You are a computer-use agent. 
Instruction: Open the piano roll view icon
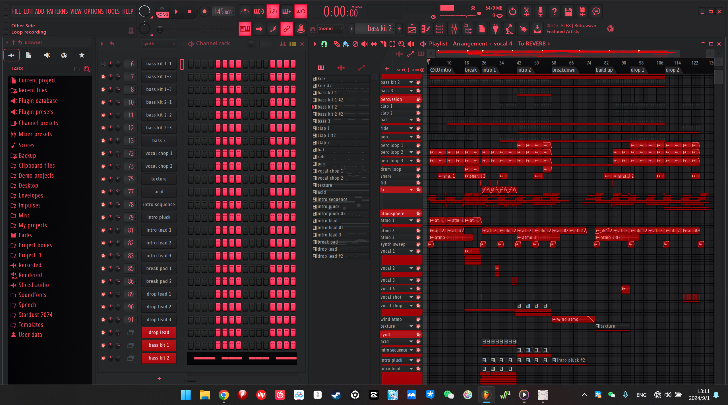click(425, 29)
